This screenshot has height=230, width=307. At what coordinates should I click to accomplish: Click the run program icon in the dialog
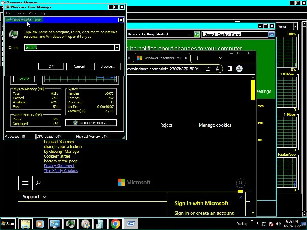tap(13, 34)
